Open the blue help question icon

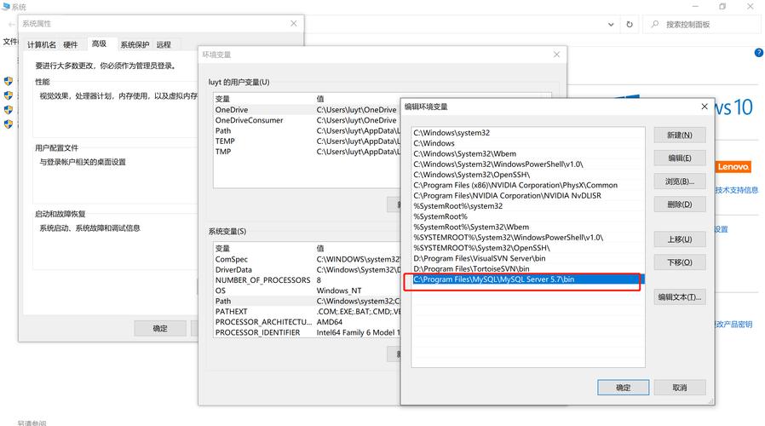(x=759, y=53)
